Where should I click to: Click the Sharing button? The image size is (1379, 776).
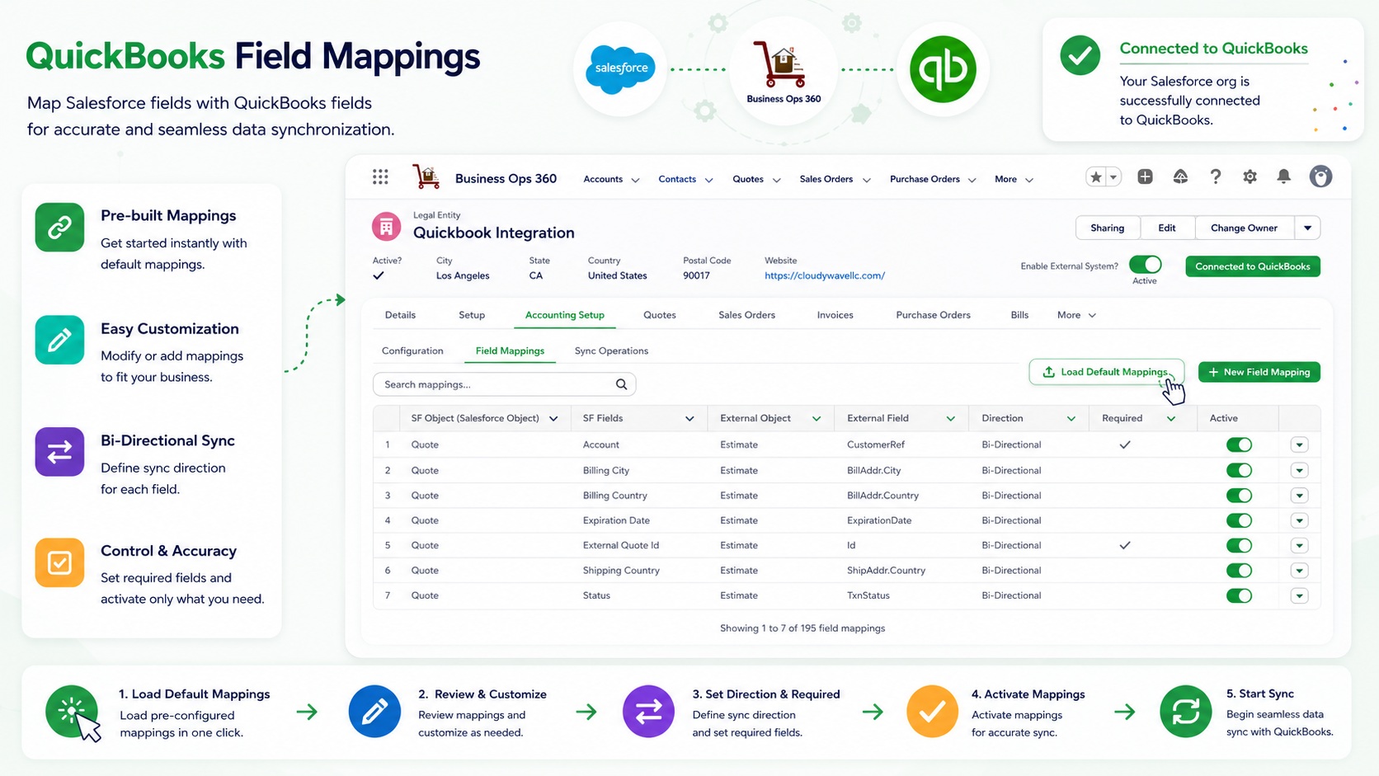point(1108,228)
